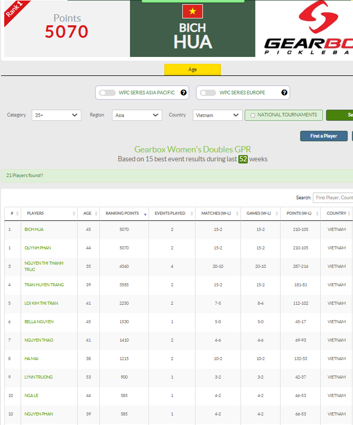The height and width of the screenshot is (425, 353).
Task: Click matches record 20-10 for Thanh Truc
Action: pos(218,266)
